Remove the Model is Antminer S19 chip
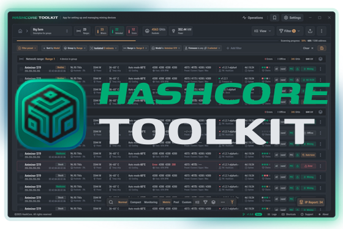343x229 pixels. (x=179, y=48)
